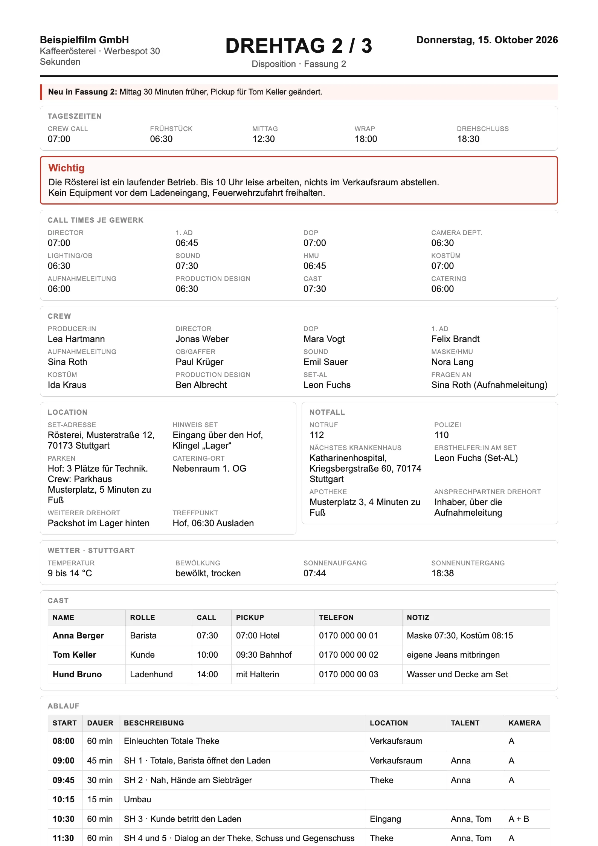Click cast name Tom Keller

[74, 655]
